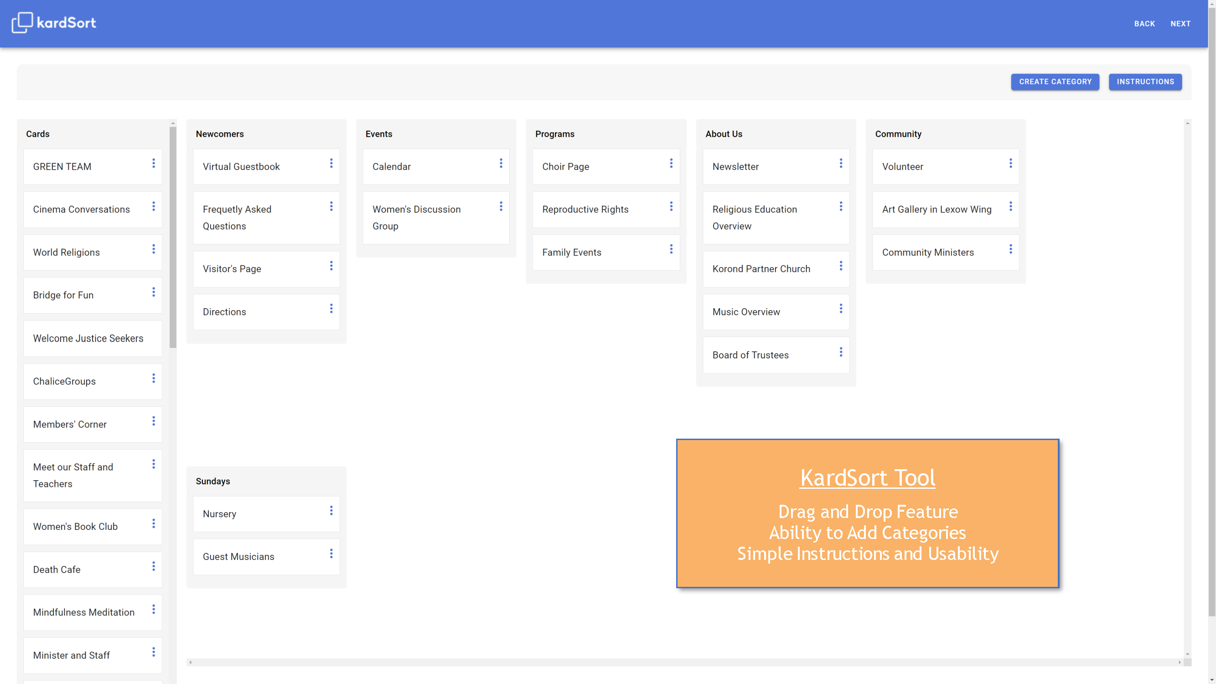
Task: Click the Reproductive Rights card text
Action: [585, 210]
